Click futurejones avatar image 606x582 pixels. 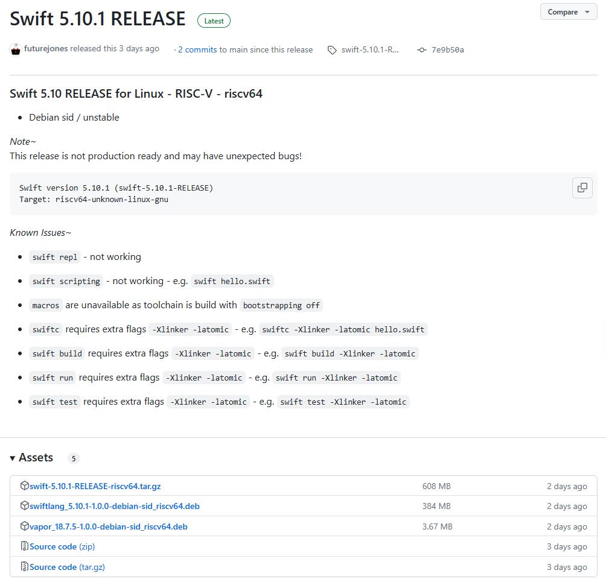[x=16, y=49]
